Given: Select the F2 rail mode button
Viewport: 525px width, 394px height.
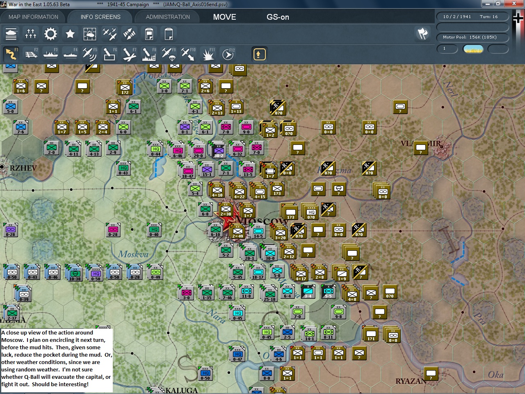Looking at the screenshot, I should click(x=31, y=54).
